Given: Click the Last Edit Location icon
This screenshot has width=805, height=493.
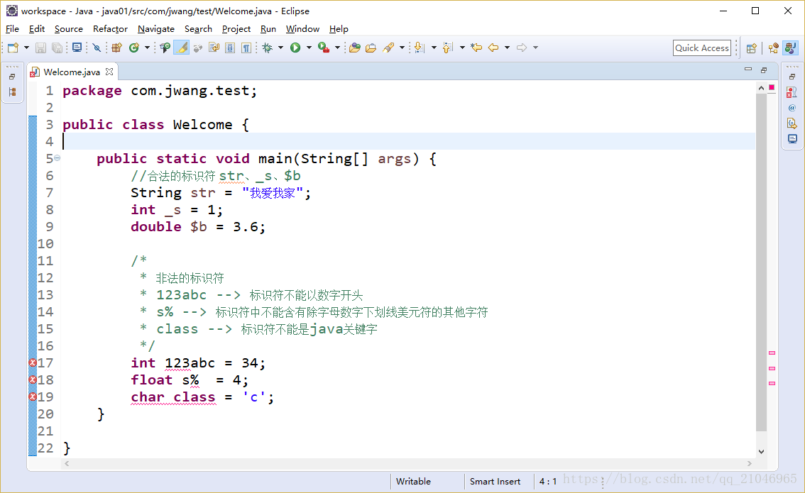Looking at the screenshot, I should click(x=476, y=48).
